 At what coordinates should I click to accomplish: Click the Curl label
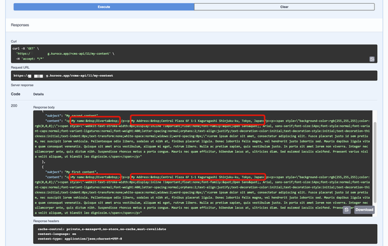[x=14, y=41]
